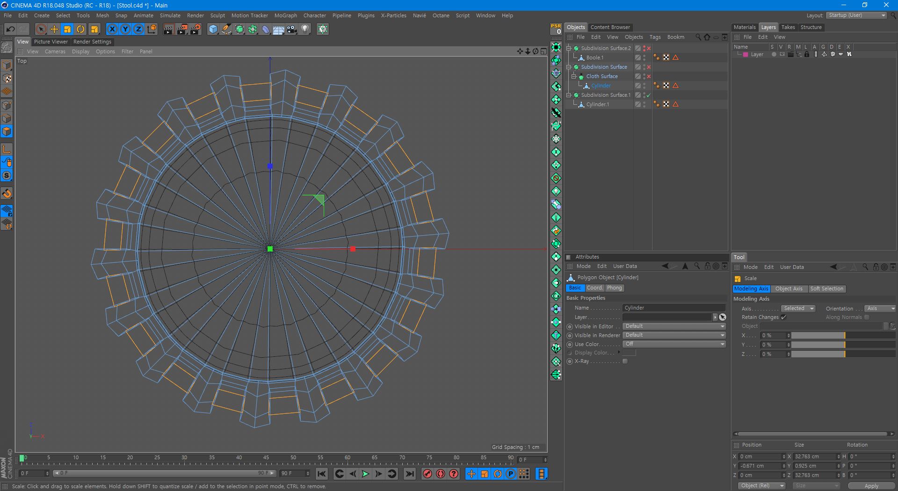Select the Scale tool in top toolbar
Viewport: 898px width, 491px height.
pyautogui.click(x=67, y=29)
